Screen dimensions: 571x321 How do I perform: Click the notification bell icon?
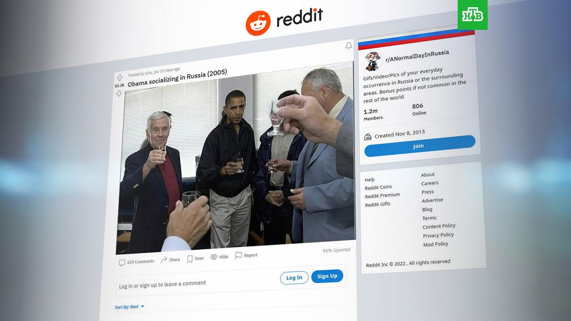point(349,46)
